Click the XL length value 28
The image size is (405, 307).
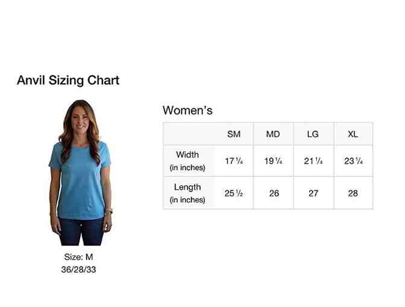(353, 193)
